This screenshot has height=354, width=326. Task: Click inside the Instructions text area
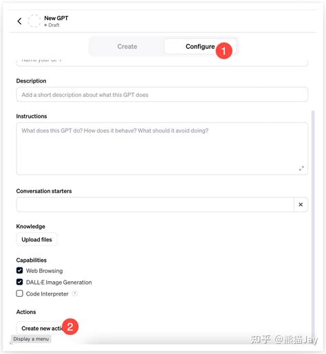162,148
